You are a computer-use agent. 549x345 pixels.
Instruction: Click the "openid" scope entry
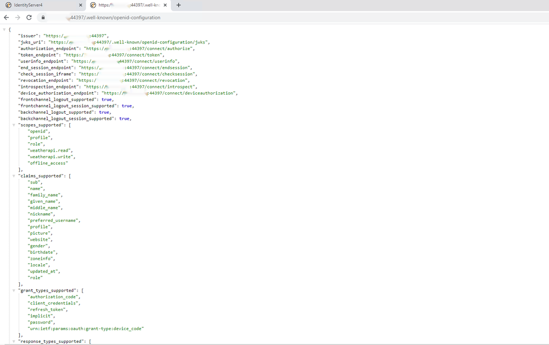[x=38, y=131]
